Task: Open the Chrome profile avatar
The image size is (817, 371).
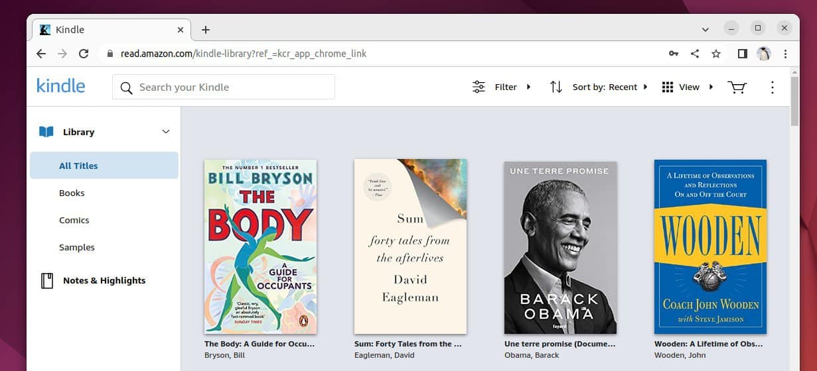Action: [x=763, y=54]
